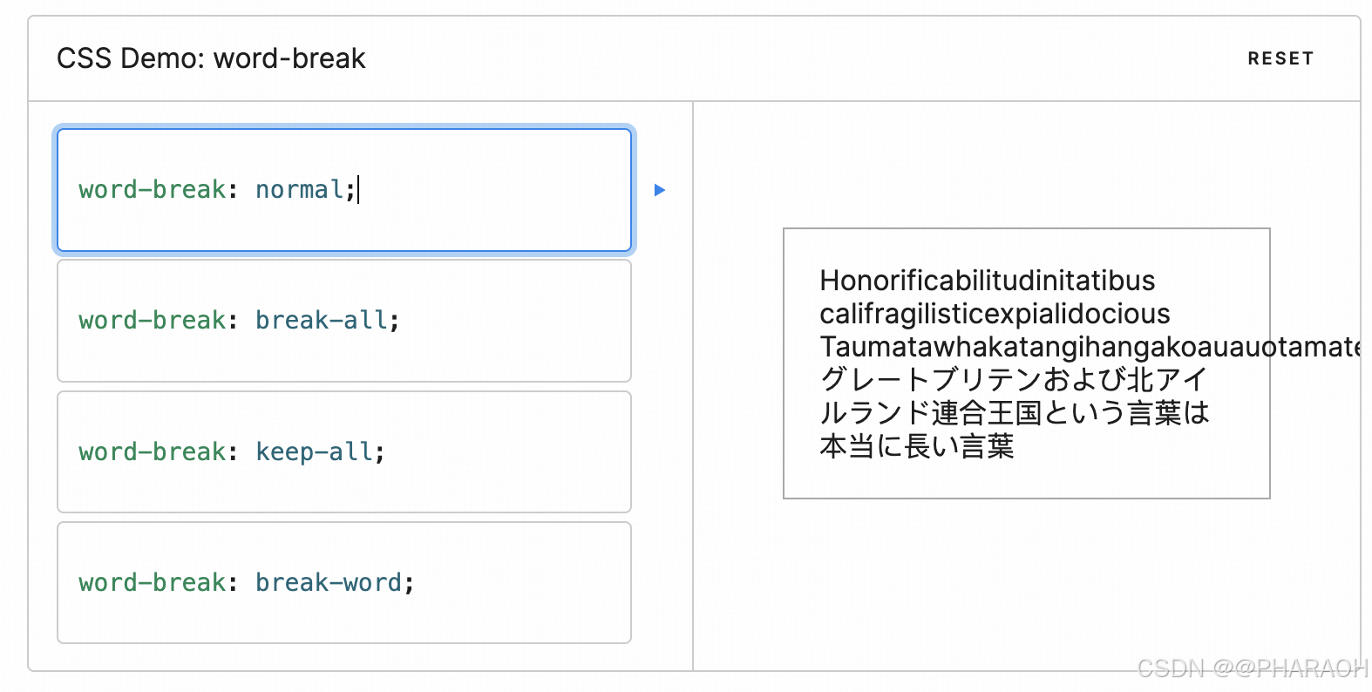Click inside the active word-break: normal editor
1372x692 pixels.
click(343, 190)
